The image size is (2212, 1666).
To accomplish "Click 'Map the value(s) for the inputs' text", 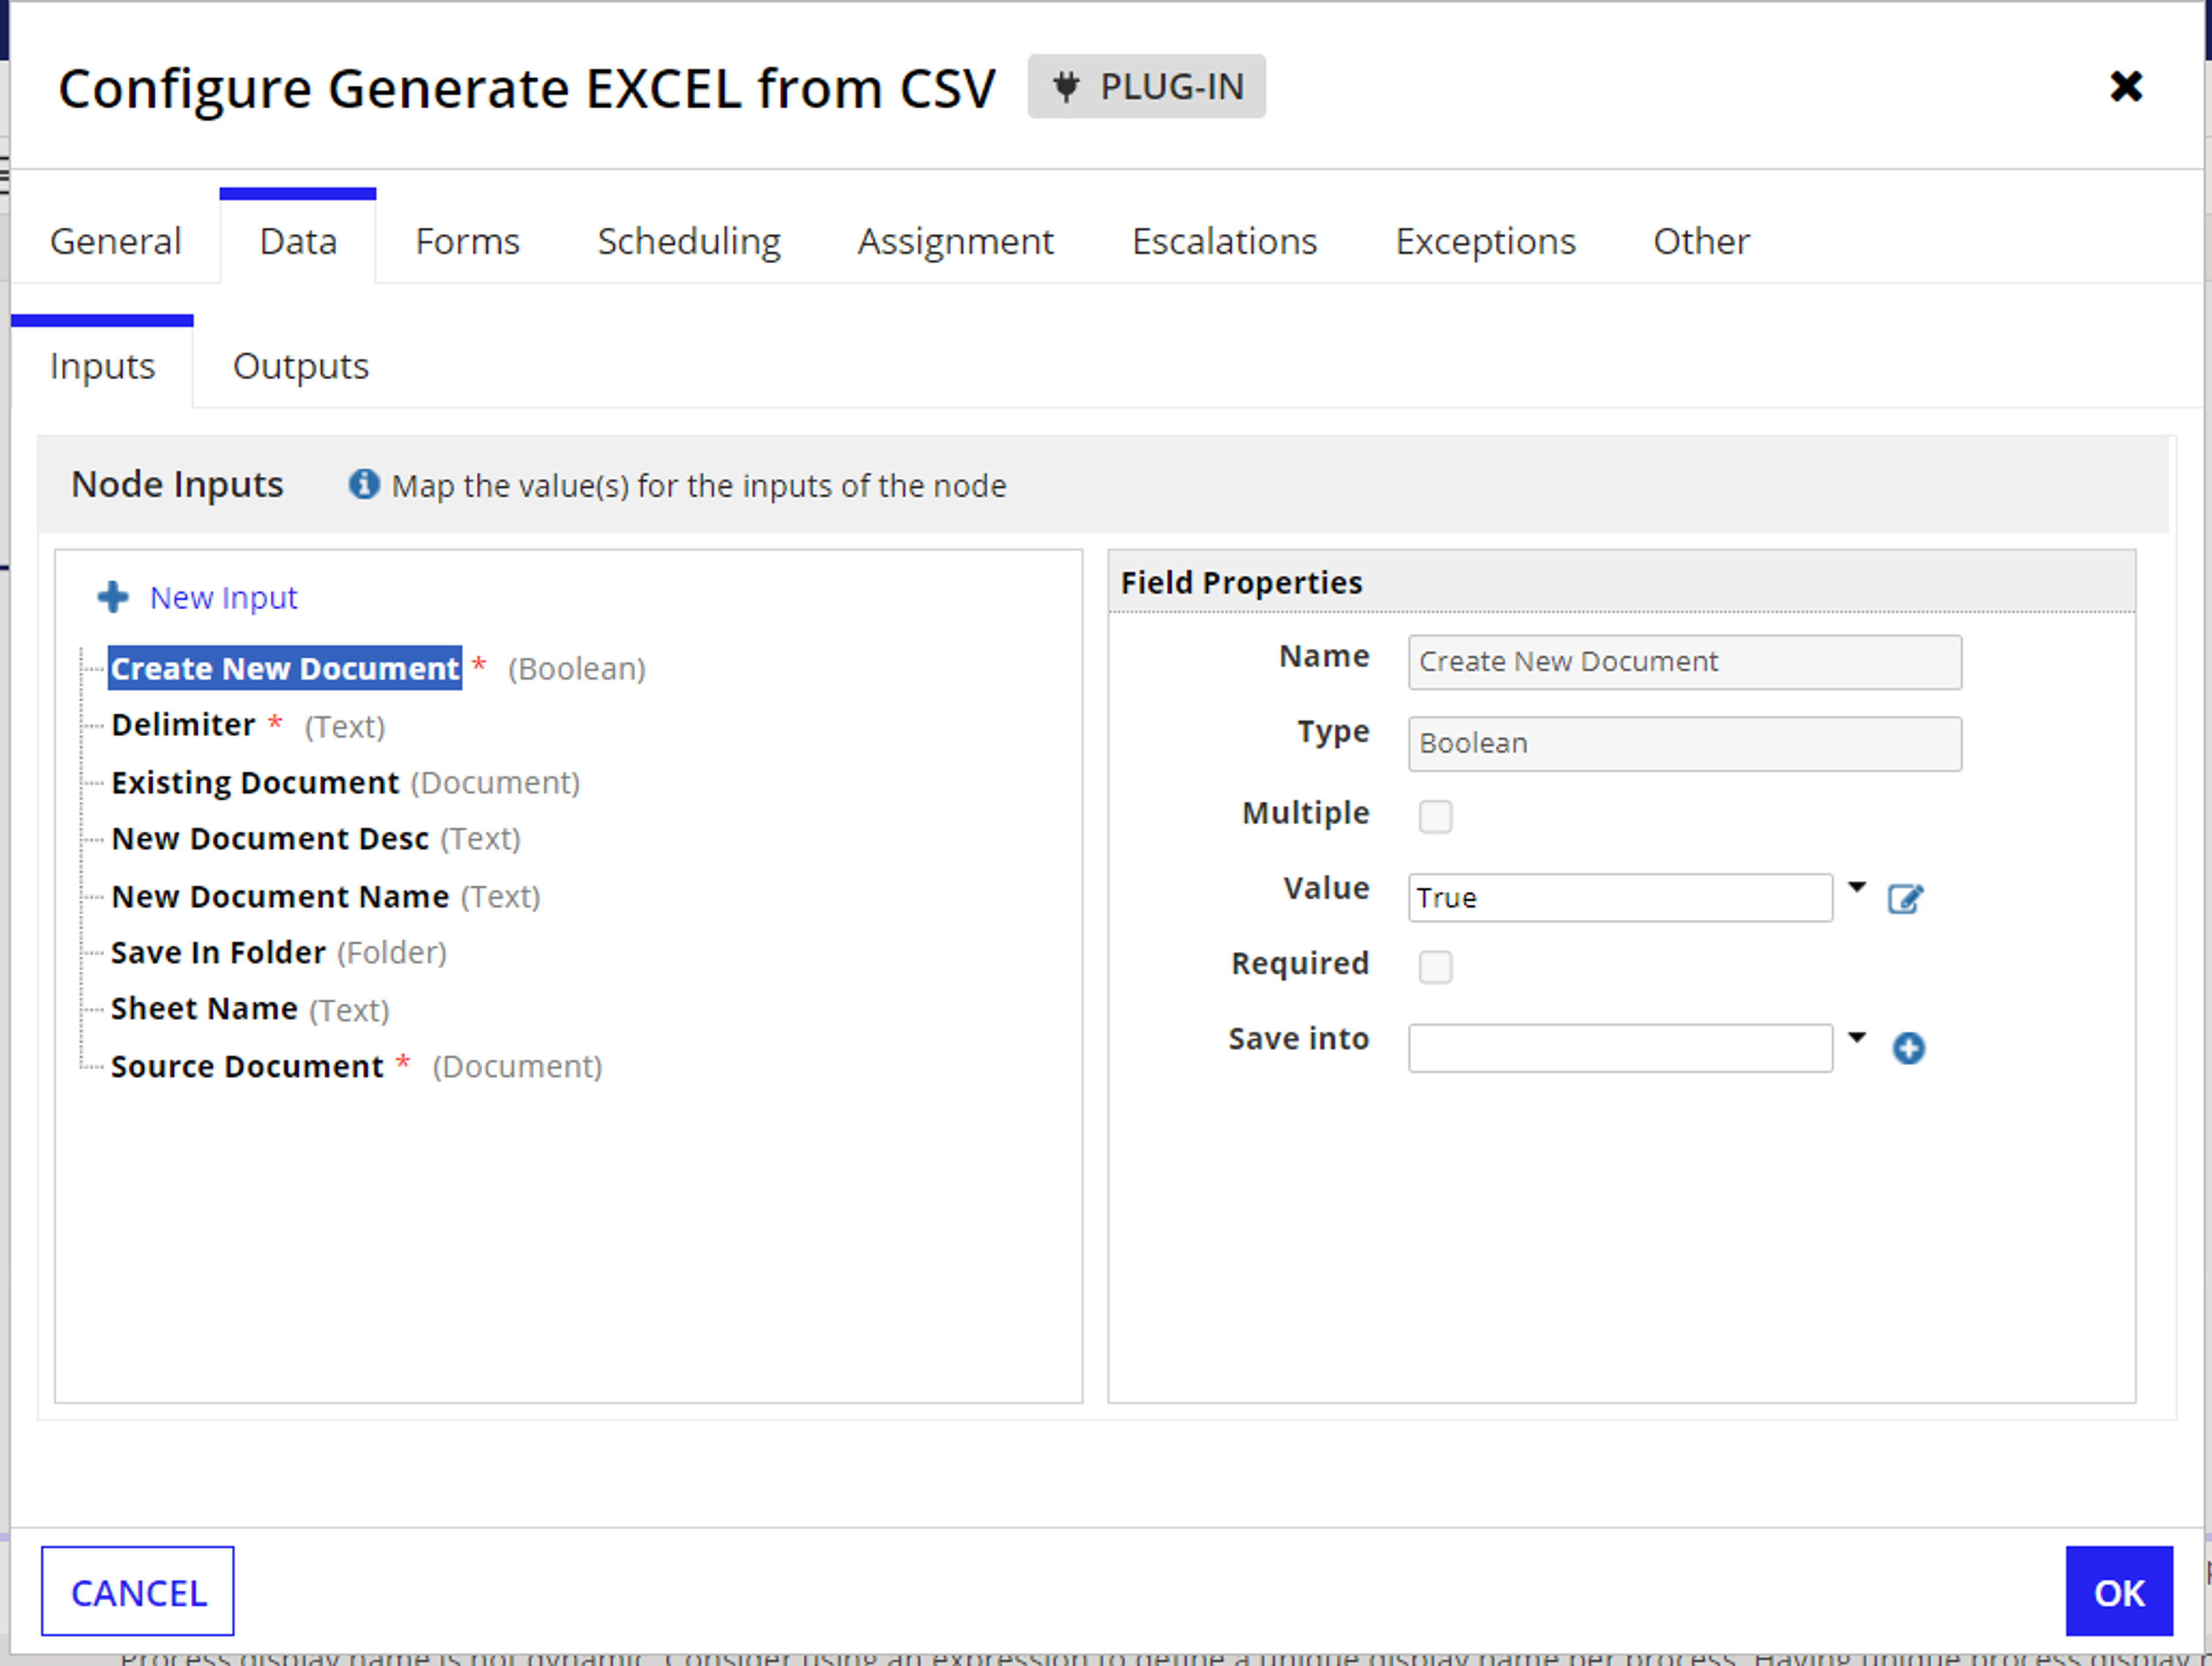I will click(x=699, y=486).
